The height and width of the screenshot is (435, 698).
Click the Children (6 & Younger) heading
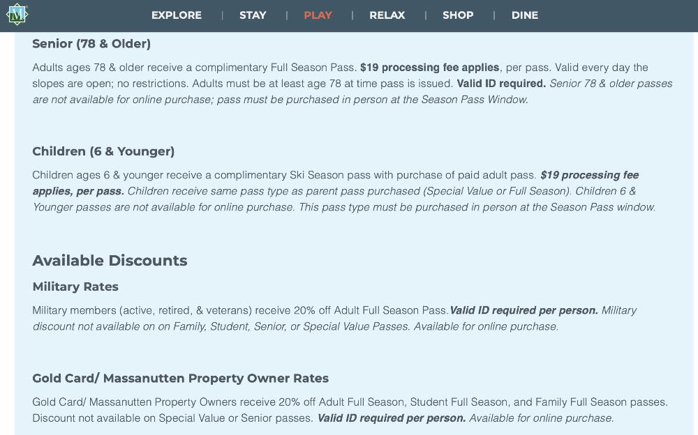tap(103, 151)
